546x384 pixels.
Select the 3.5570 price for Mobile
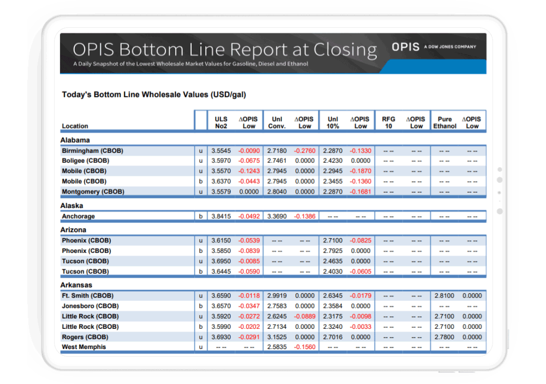pyautogui.click(x=221, y=171)
